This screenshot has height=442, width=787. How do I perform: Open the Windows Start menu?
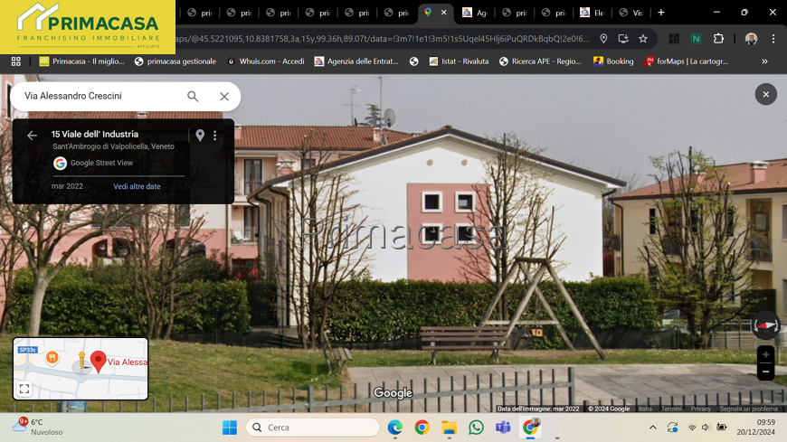coord(230,428)
